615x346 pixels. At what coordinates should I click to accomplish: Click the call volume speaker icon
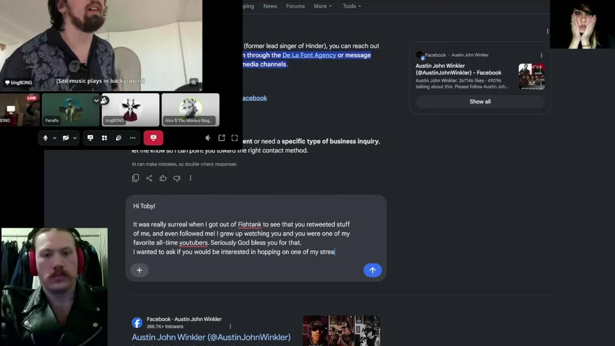point(208,138)
